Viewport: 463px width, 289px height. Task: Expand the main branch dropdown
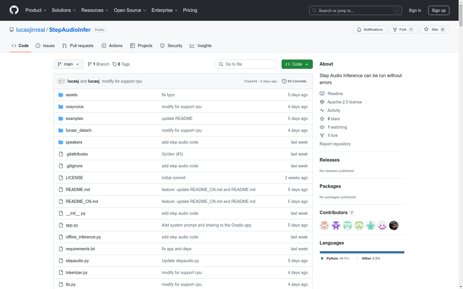point(68,64)
